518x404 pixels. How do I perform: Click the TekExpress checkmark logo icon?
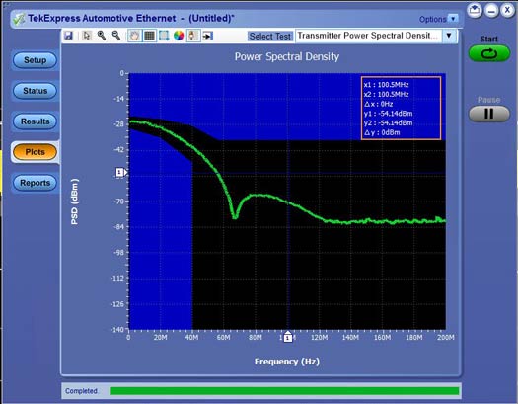(x=19, y=19)
